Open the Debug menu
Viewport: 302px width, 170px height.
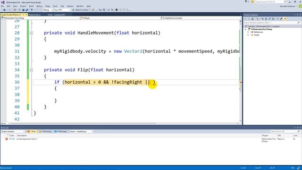point(39,6)
